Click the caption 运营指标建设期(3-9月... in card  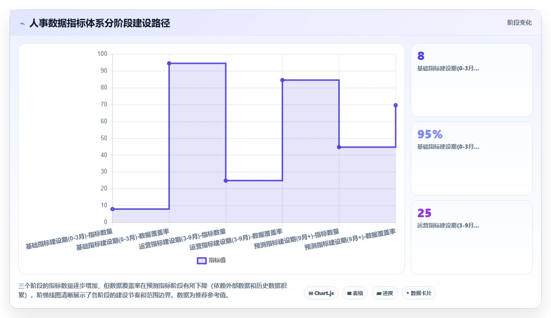coord(448,225)
